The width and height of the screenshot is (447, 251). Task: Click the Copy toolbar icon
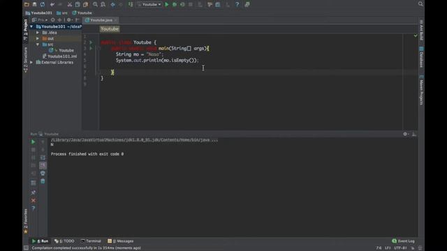tap(78, 4)
